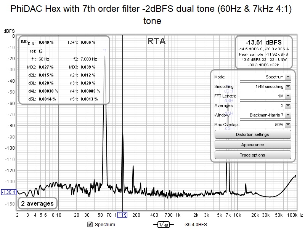
Task: Open the Averages dropdown arrow
Action: [288, 105]
